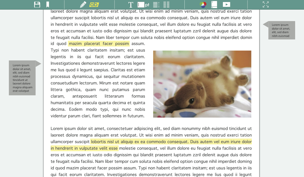Screen dimensions: 304x177
Task: Add a bookmark with the bookmark icon
Action: 48,5
